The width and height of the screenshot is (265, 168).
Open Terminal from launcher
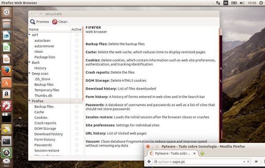coord(7,141)
